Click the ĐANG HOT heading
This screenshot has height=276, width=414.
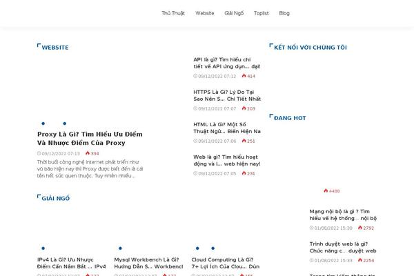[290, 118]
